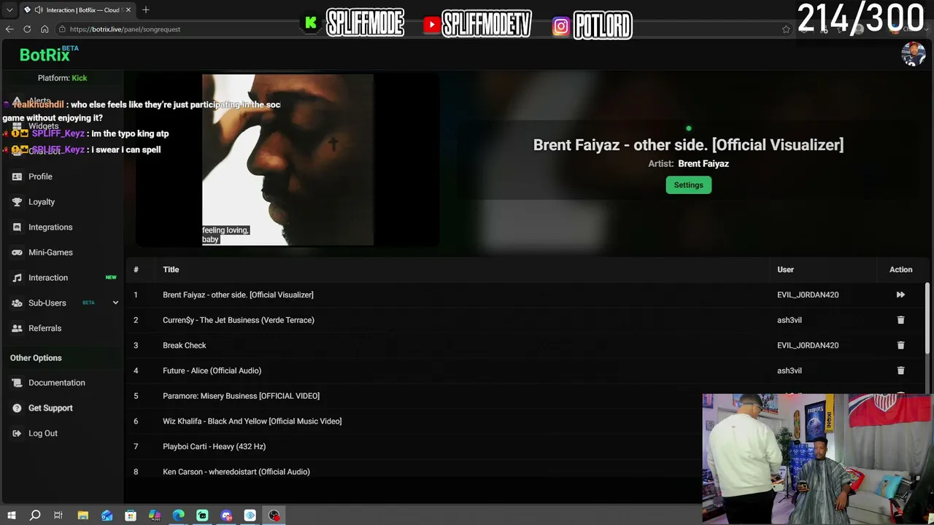Go back with browser back arrow

(x=9, y=29)
